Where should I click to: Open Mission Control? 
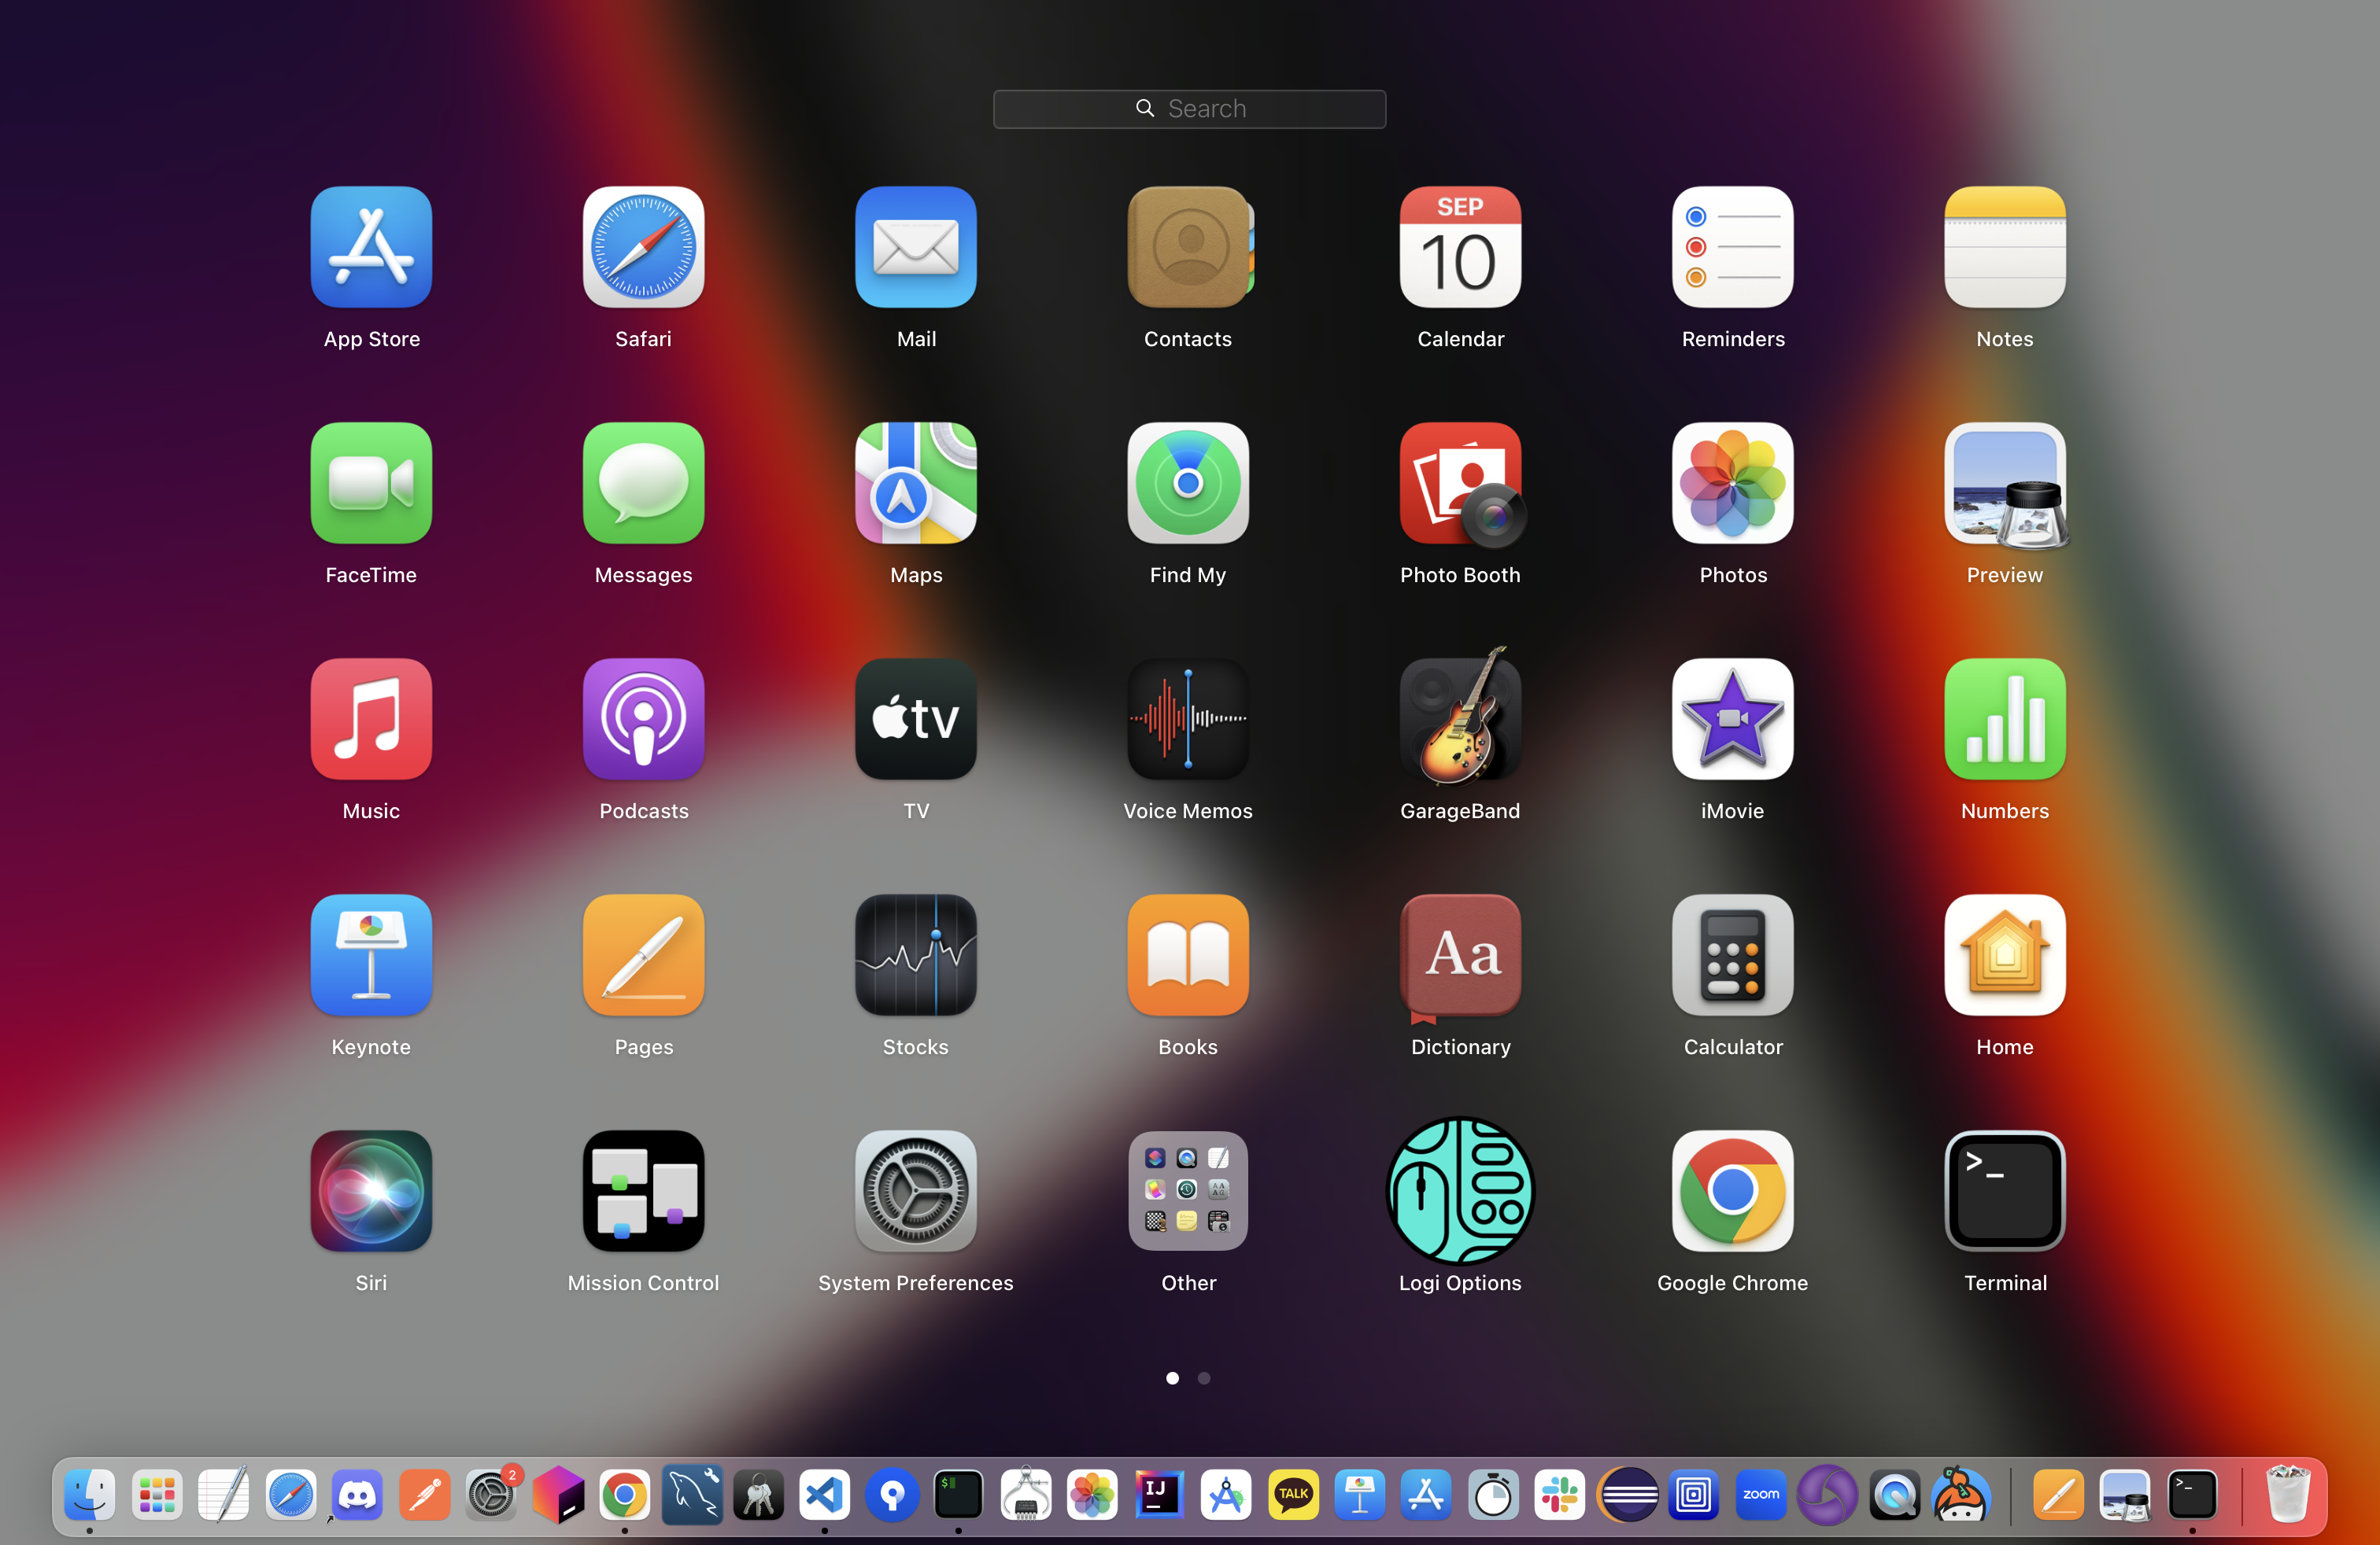(x=643, y=1191)
